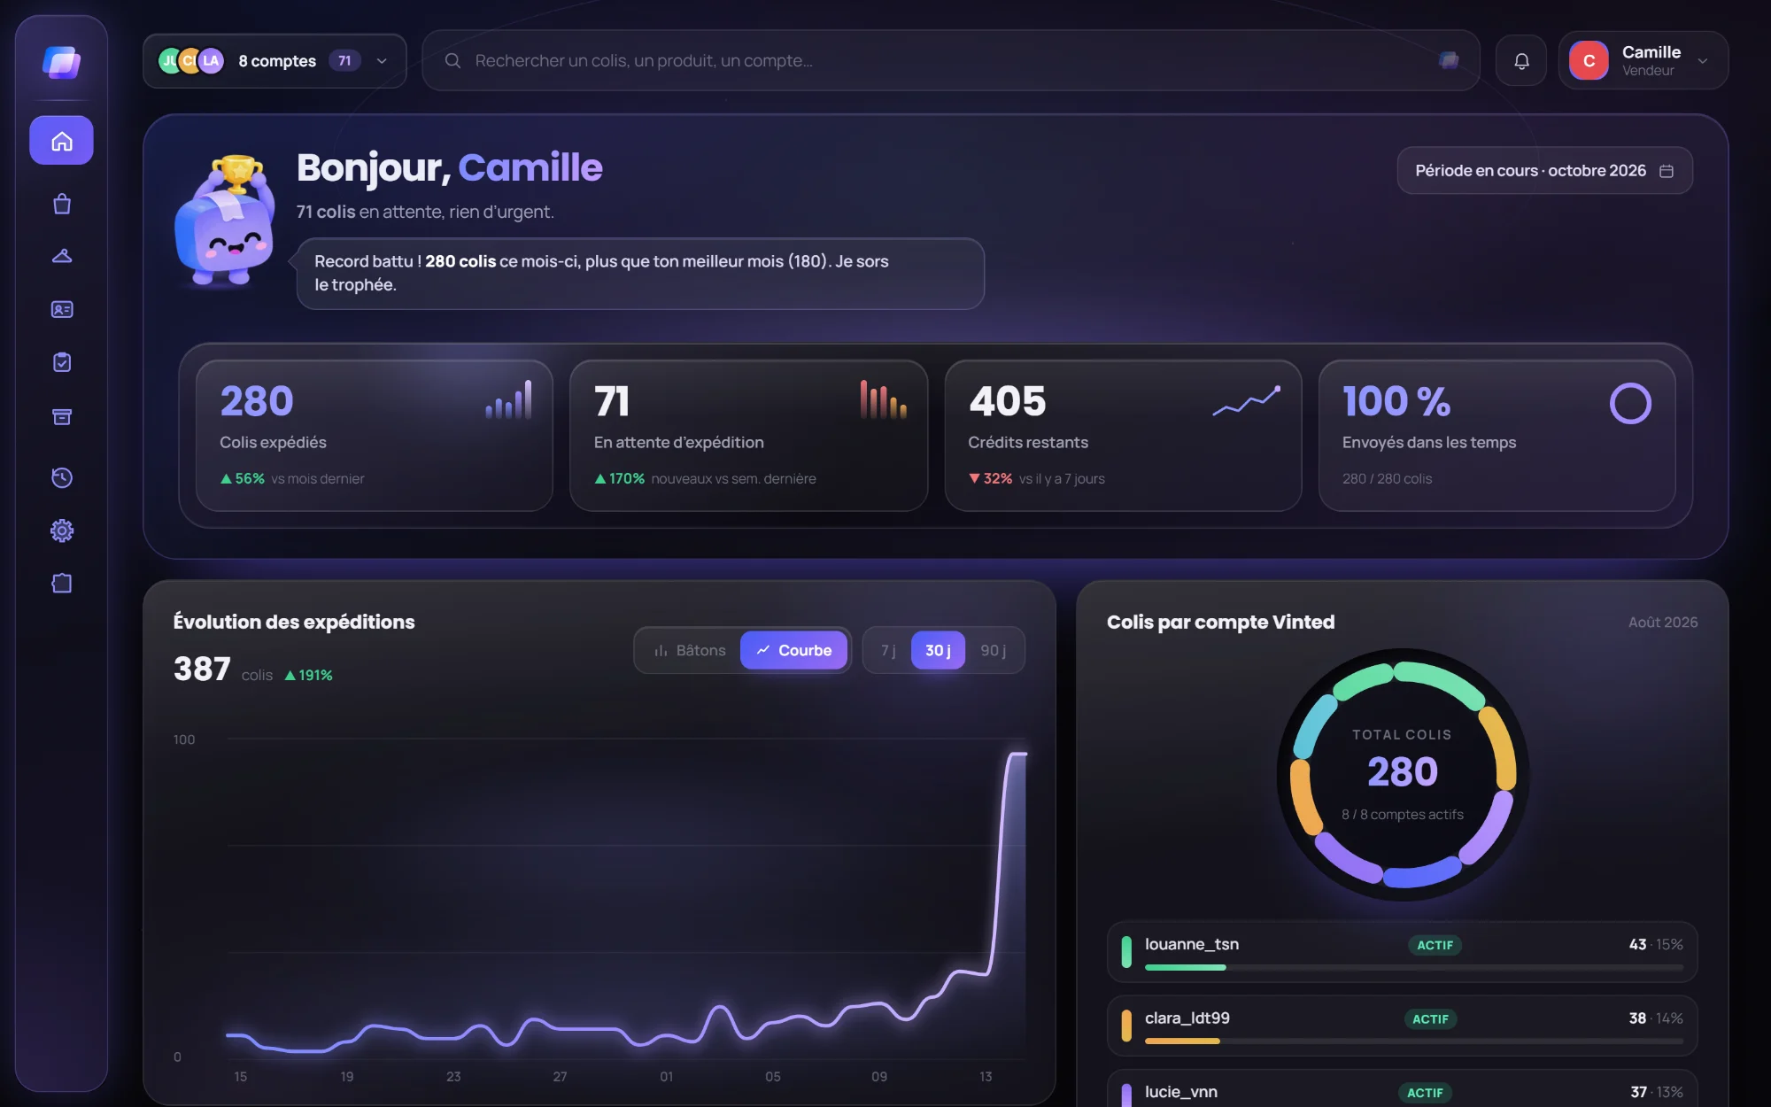Open the louanne_tsn account row
The height and width of the screenshot is (1107, 1771).
point(1402,952)
